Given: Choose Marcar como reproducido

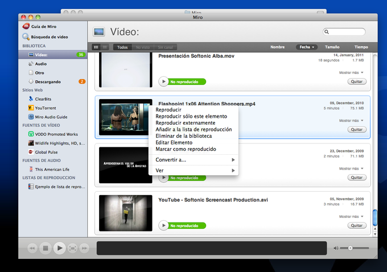Looking at the screenshot, I should pos(193,149).
